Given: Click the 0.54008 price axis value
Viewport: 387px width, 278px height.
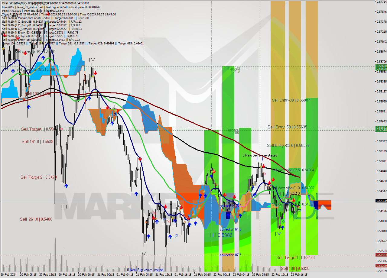Looking at the screenshot, I should click(382, 221).
